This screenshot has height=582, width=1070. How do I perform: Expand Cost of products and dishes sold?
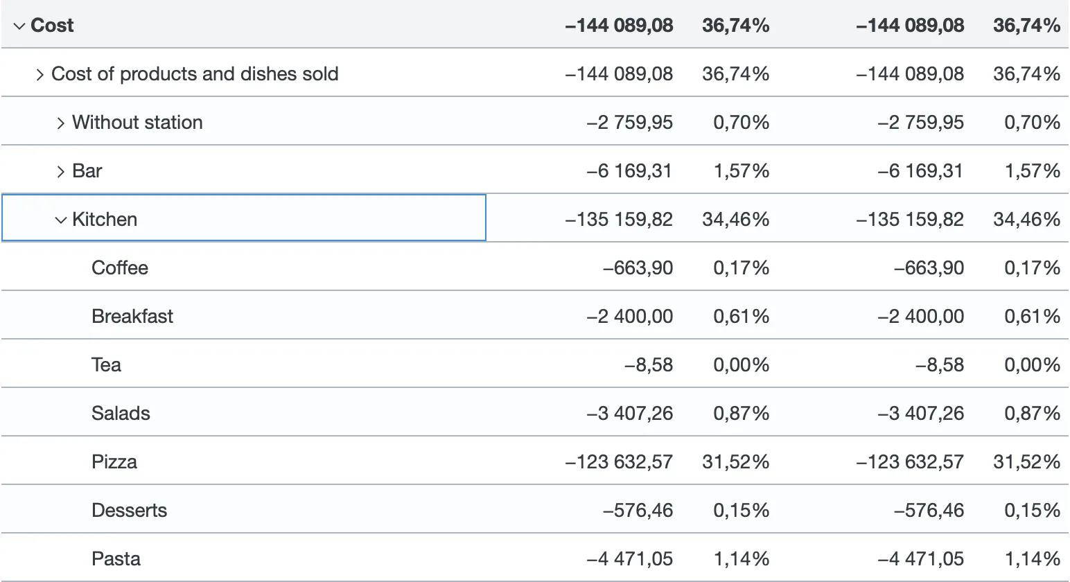(x=40, y=74)
